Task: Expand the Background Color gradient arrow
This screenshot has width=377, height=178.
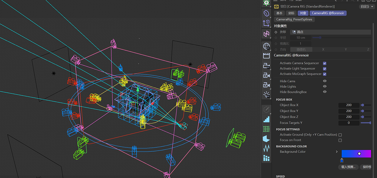Action: [337, 152]
